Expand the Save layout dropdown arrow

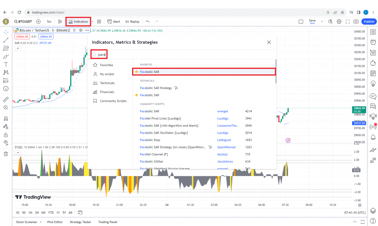click(322, 22)
